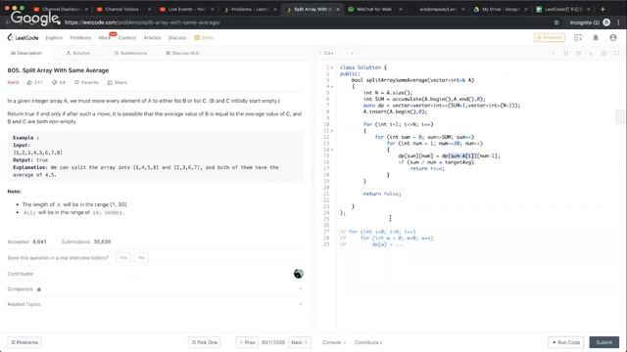Switch to the Description tab
Screen dimensions: 627x352
(26, 53)
